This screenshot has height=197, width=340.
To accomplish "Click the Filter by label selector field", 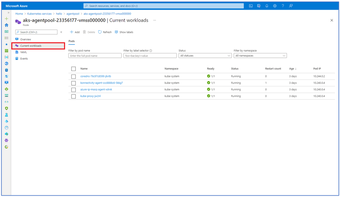I will [x=150, y=56].
